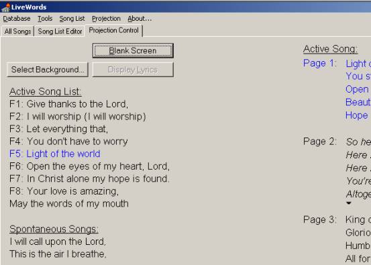The width and height of the screenshot is (371, 265).
Task: Select song F1: Give thanks to the Lord
Action: click(68, 104)
